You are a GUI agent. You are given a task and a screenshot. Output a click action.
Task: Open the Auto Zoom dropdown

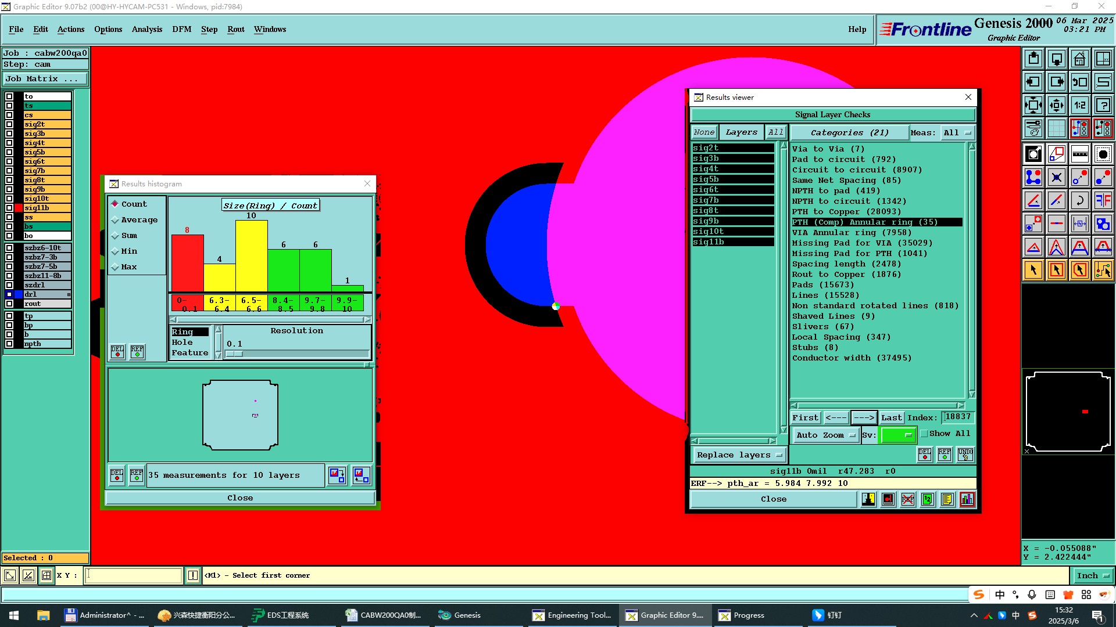tap(825, 435)
